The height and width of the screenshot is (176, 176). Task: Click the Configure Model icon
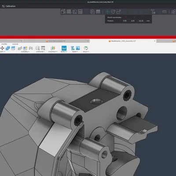37,48
